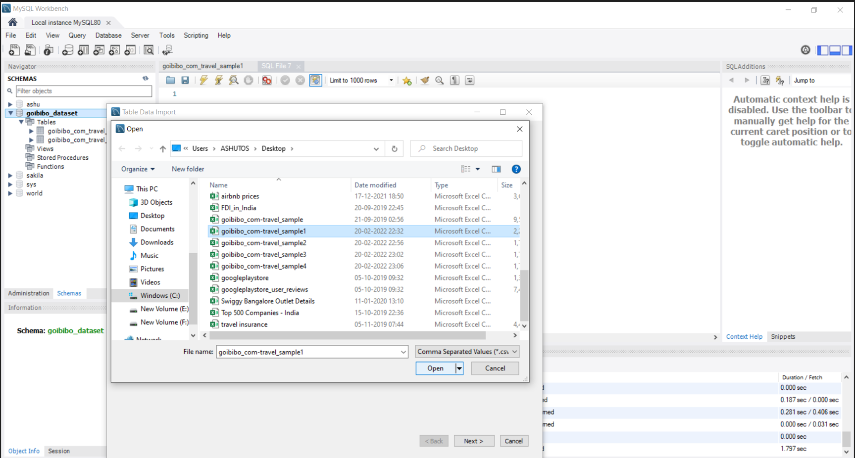Image resolution: width=855 pixels, height=458 pixels.
Task: Open the beautify/reformat SQL script icon
Action: (x=425, y=80)
